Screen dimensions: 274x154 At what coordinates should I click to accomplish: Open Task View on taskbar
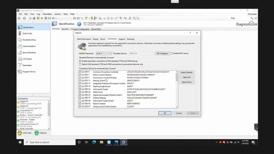[86, 142]
